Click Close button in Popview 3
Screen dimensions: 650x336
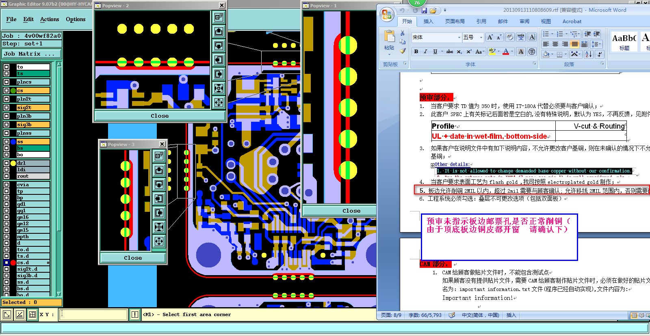[x=133, y=258]
